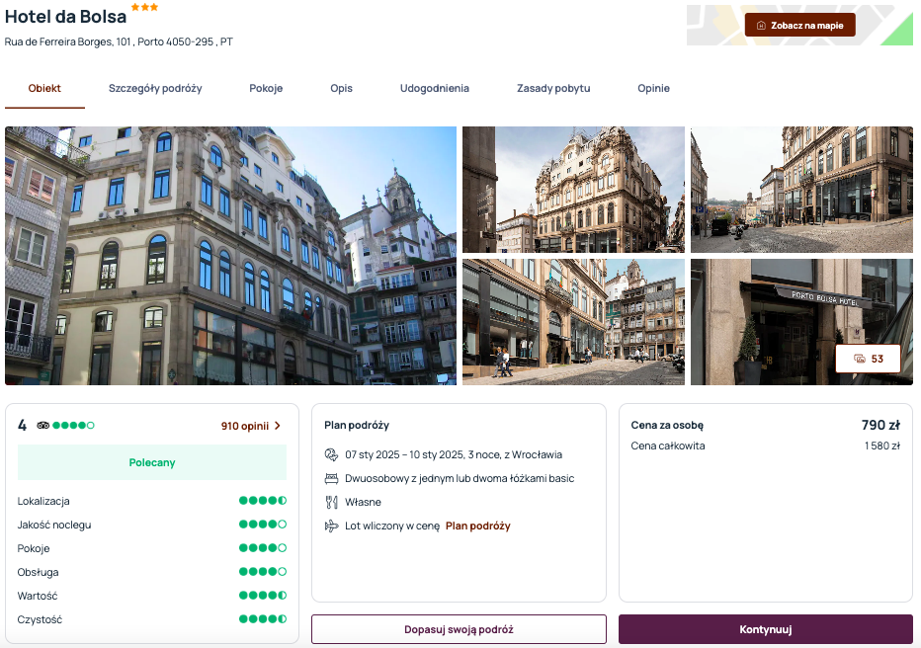Click the Rua de Ferreira Borges address
This screenshot has height=648, width=921.
coord(119,42)
